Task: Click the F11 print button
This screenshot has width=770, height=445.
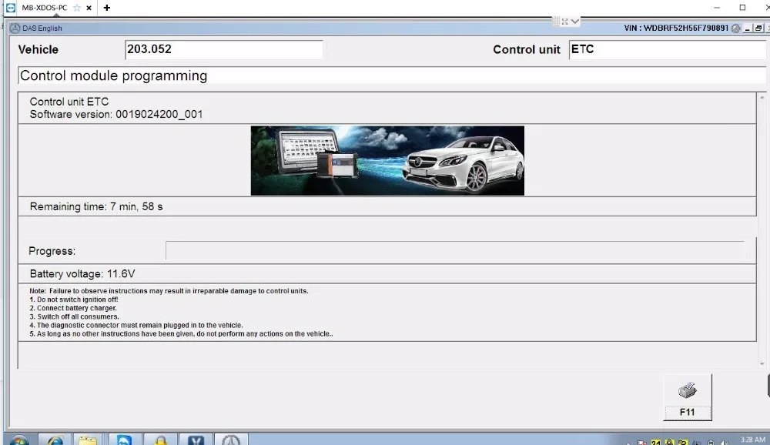Action: pos(687,412)
